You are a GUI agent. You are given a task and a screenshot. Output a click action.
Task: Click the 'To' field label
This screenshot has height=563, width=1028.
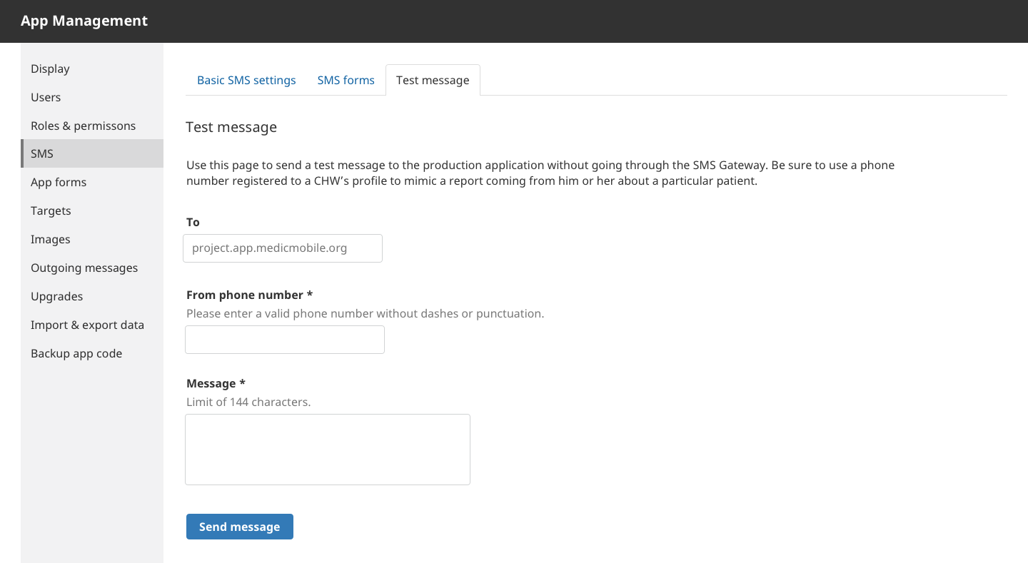pyautogui.click(x=193, y=222)
